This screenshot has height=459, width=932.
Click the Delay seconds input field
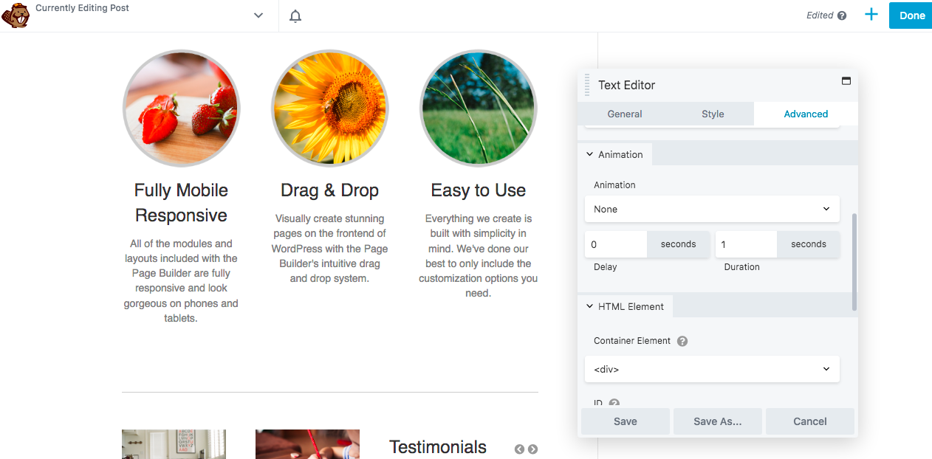(616, 244)
